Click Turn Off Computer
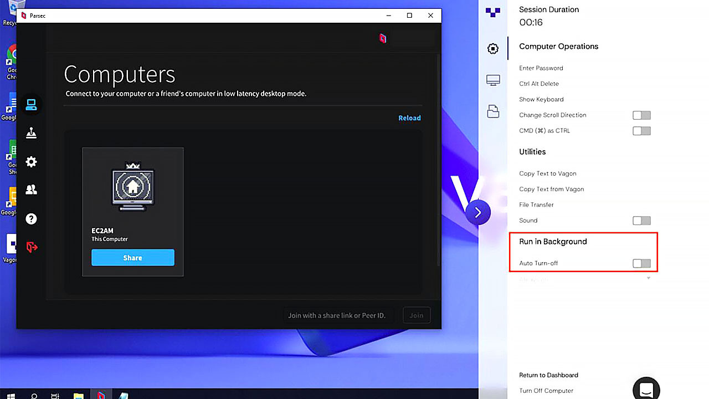The image size is (709, 399). click(x=546, y=391)
